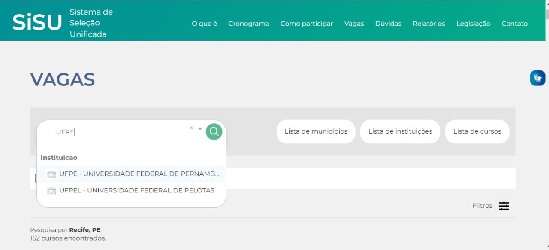
Task: Open the Filtros sliders icon
Action: [504, 206]
